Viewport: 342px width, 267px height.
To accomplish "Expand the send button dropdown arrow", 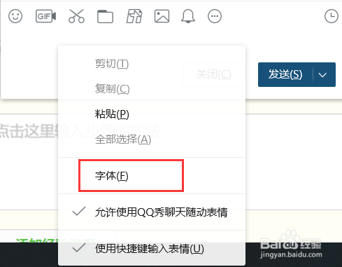I will click(323, 75).
